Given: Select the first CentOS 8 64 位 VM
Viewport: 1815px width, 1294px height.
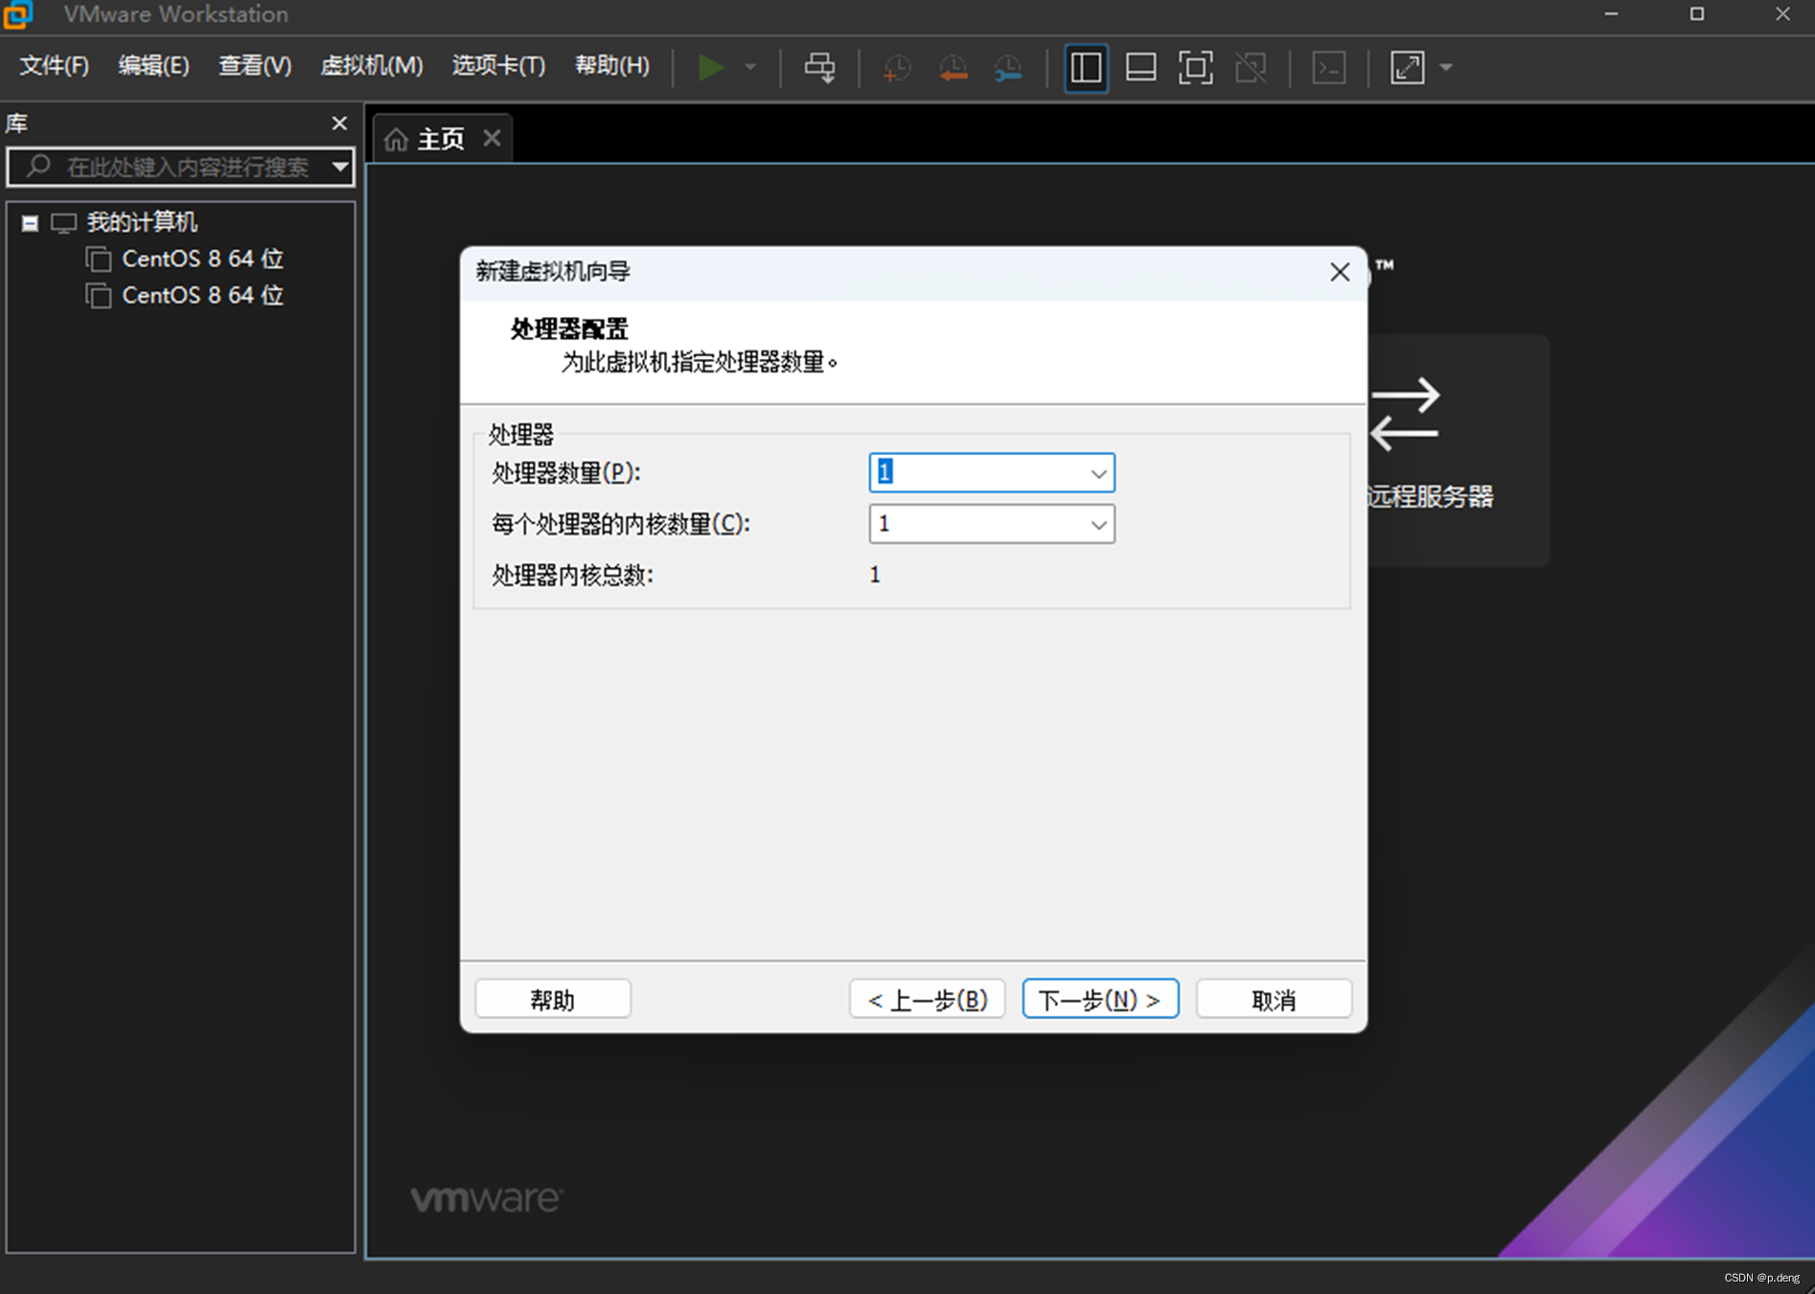Looking at the screenshot, I should [202, 259].
